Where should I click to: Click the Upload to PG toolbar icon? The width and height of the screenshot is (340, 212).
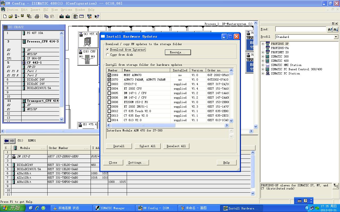click(x=68, y=16)
